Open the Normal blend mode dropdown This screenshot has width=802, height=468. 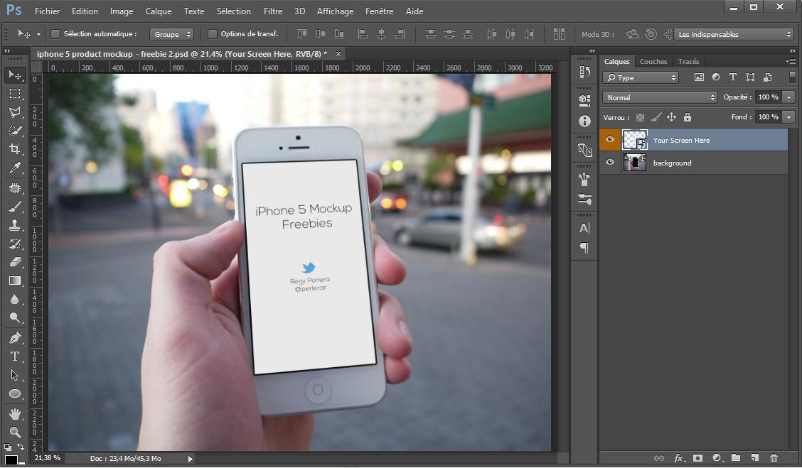coord(660,97)
